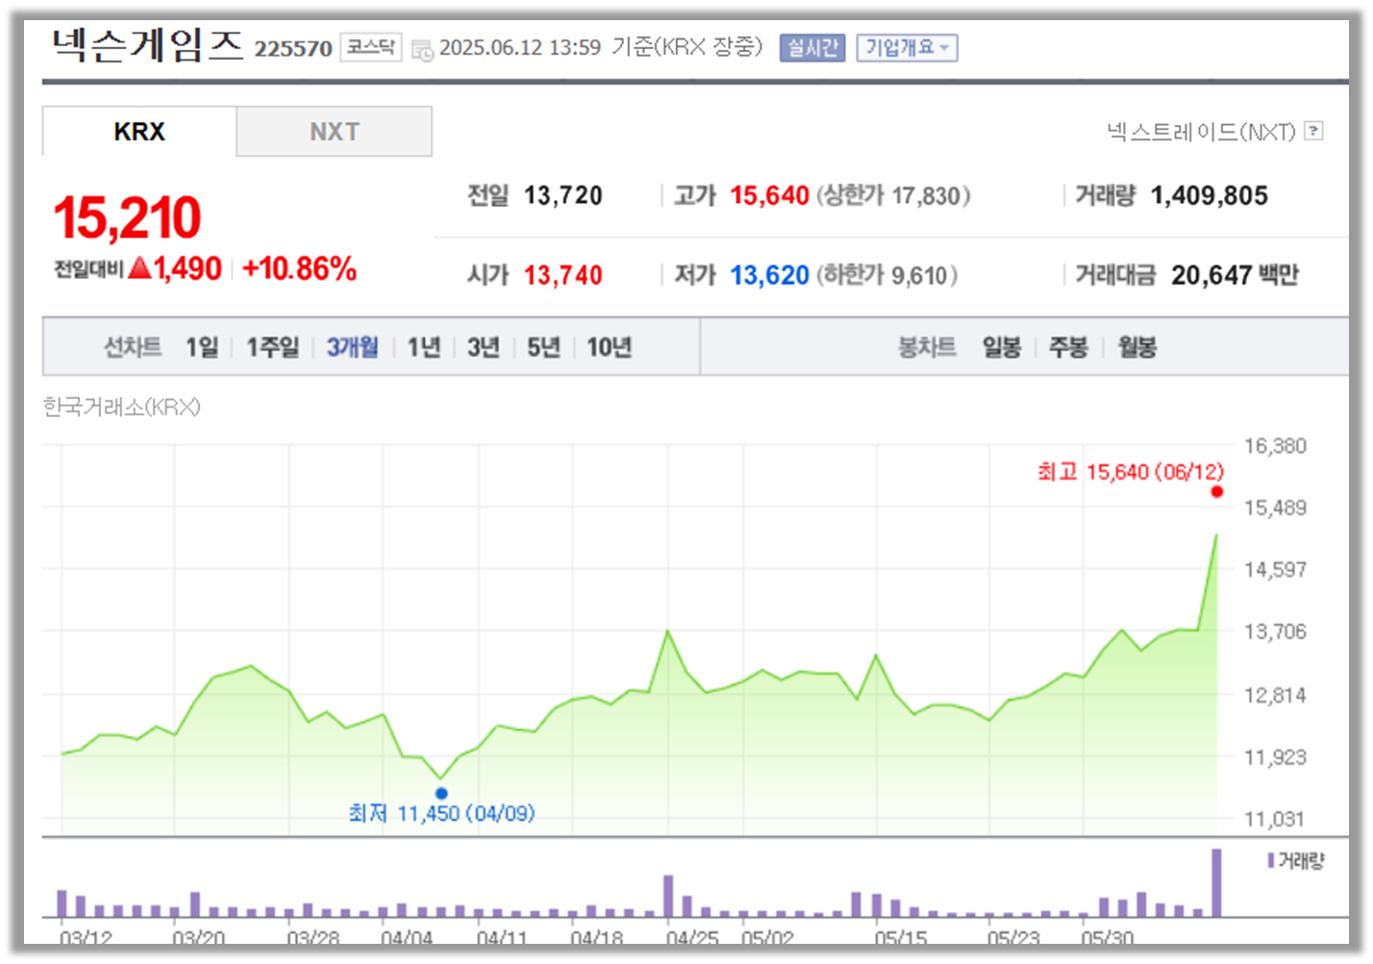This screenshot has width=1373, height=964.
Task: Click the calendar icon before the date
Action: click(x=422, y=50)
